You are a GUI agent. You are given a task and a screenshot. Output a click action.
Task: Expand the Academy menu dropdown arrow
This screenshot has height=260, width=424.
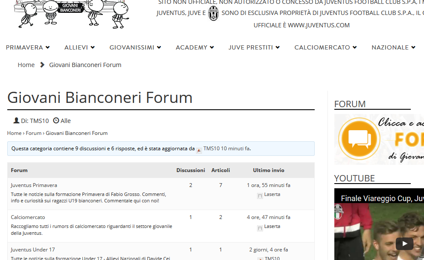pyautogui.click(x=212, y=47)
